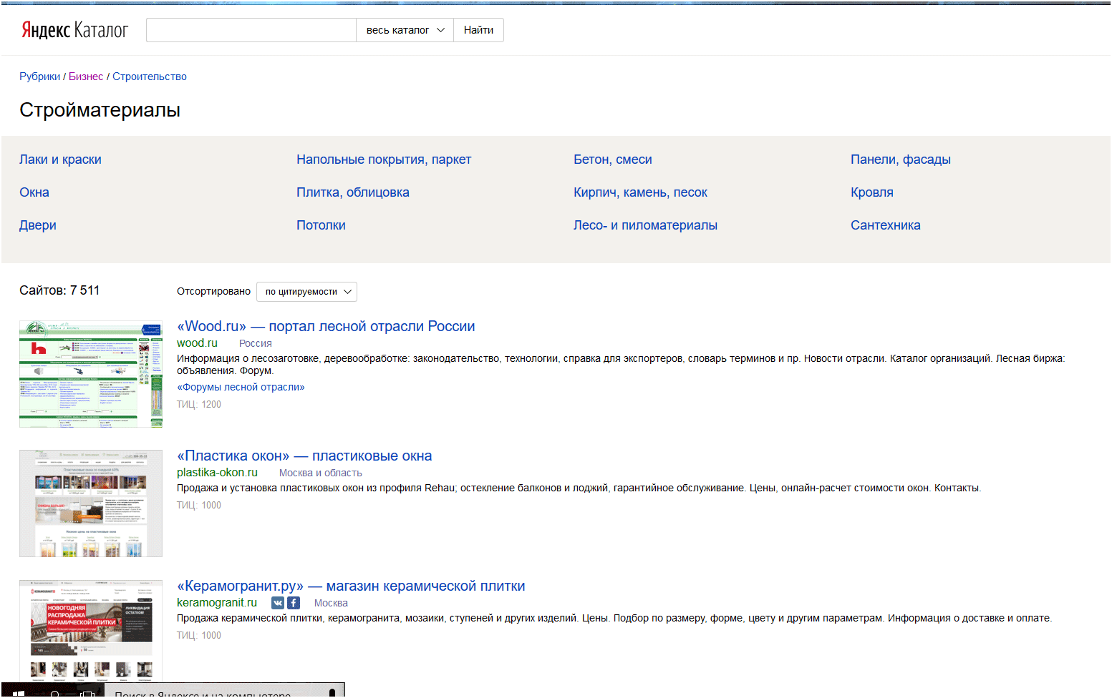The width and height of the screenshot is (1112, 698).
Task: Open the Windows Start button
Action: (18, 693)
